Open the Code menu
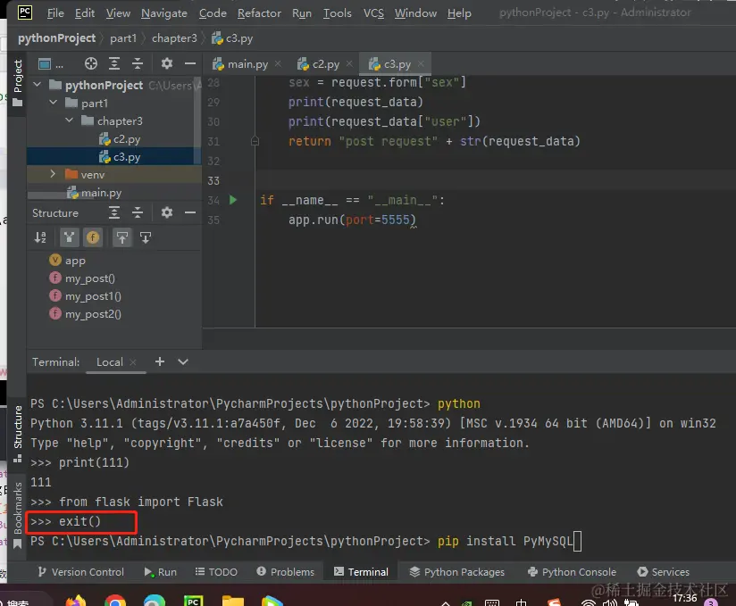The height and width of the screenshot is (606, 736). (x=213, y=13)
